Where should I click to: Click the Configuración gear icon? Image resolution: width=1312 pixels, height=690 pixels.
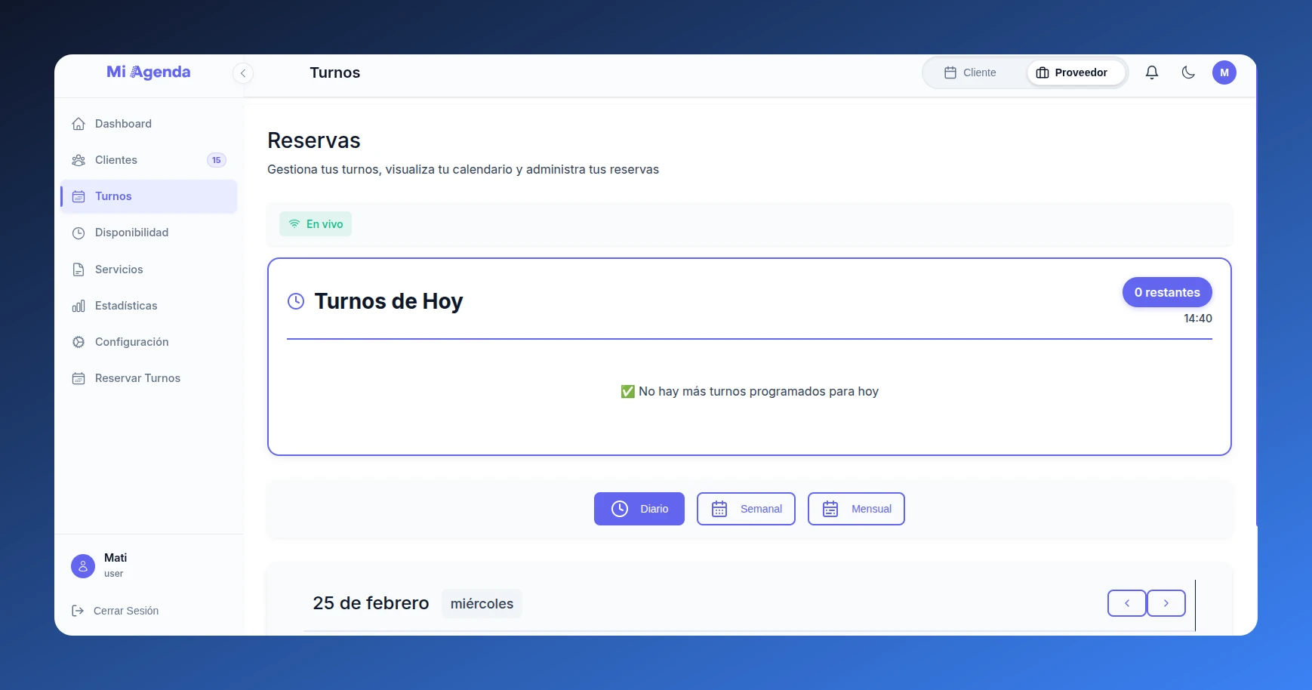pos(79,342)
